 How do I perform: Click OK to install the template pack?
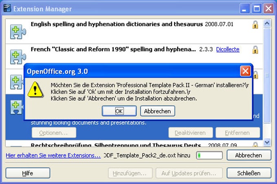[119, 111]
